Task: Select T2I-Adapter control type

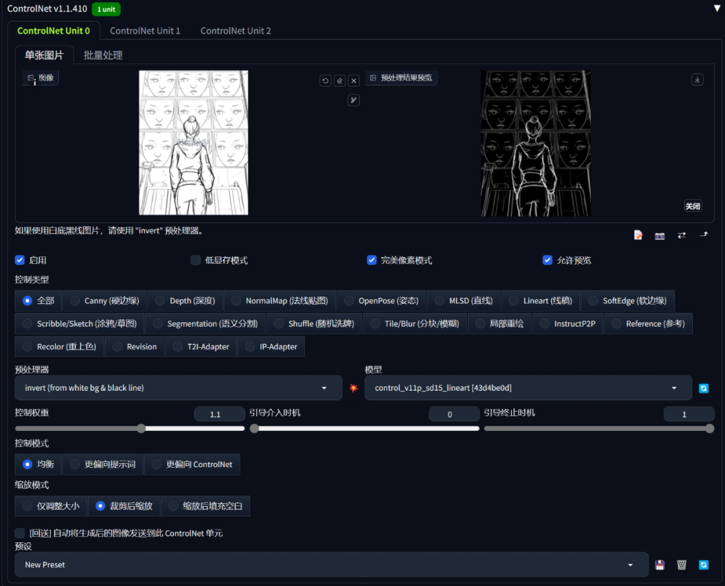Action: [201, 346]
